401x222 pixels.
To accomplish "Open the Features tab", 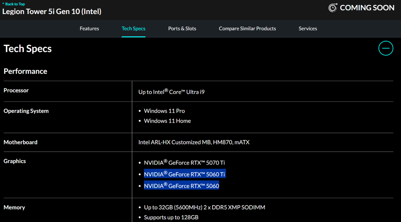I will tap(89, 28).
